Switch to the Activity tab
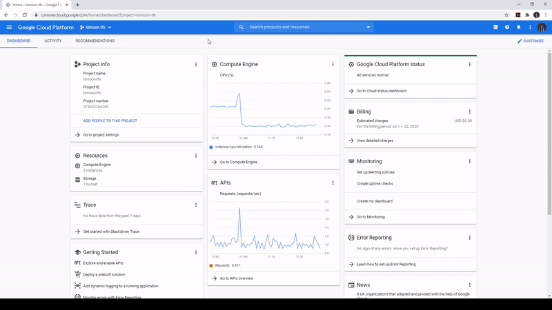Screen dimensions: 552x310 coord(53,41)
